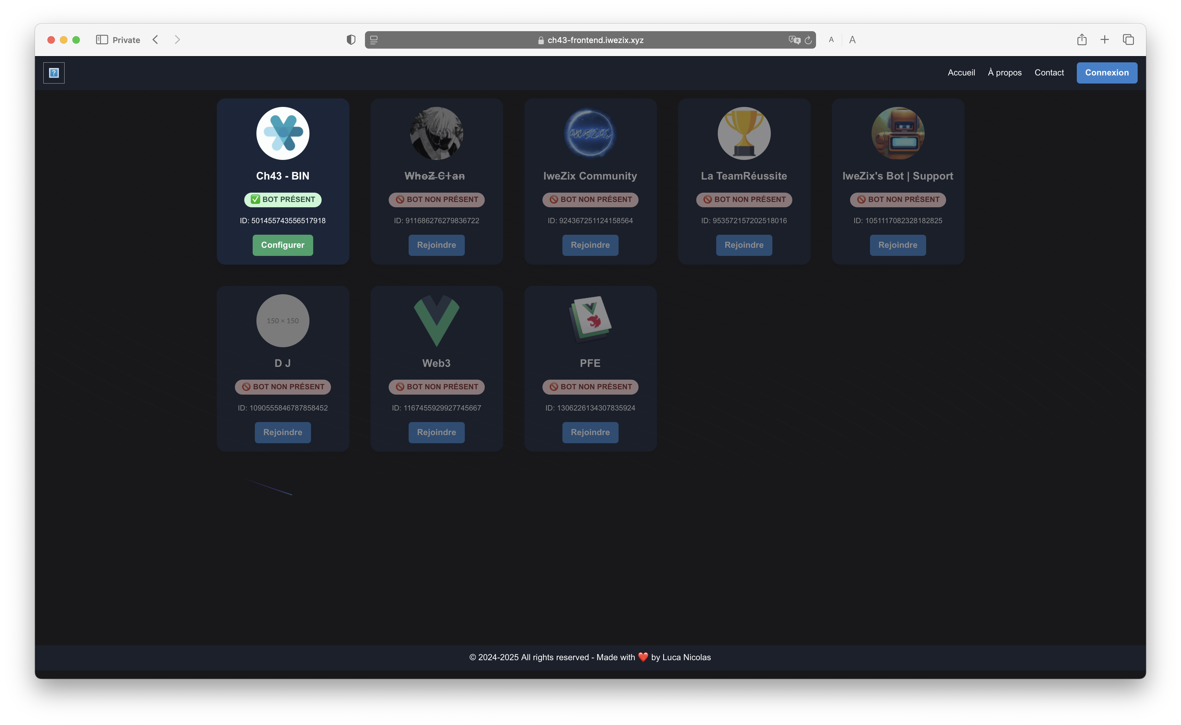Viewport: 1181px width, 725px height.
Task: Open the privacy shield report icon
Action: click(351, 40)
